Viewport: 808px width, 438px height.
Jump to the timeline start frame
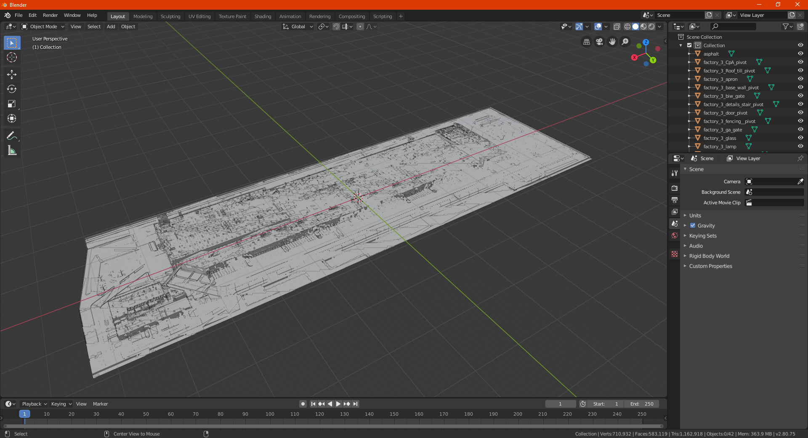(x=313, y=404)
